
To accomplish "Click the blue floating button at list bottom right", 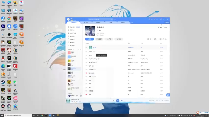I will click(x=168, y=95).
